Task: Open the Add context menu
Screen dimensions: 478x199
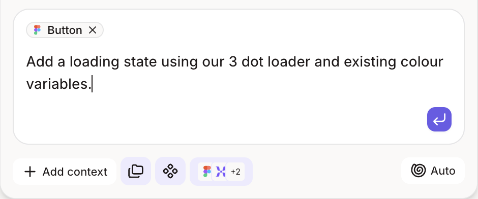Action: [x=65, y=172]
